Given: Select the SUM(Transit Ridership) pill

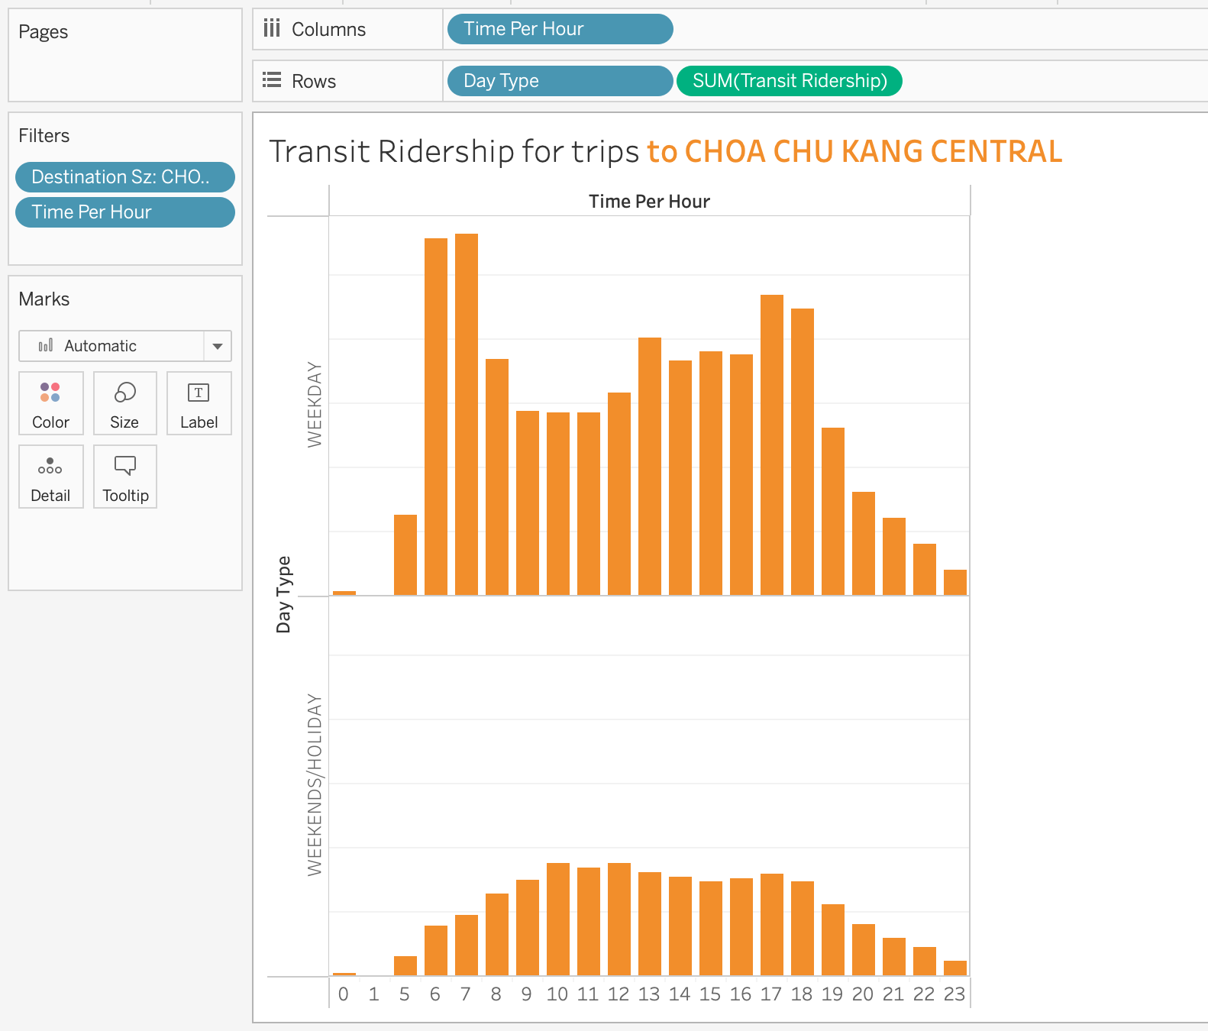Looking at the screenshot, I should click(x=789, y=81).
